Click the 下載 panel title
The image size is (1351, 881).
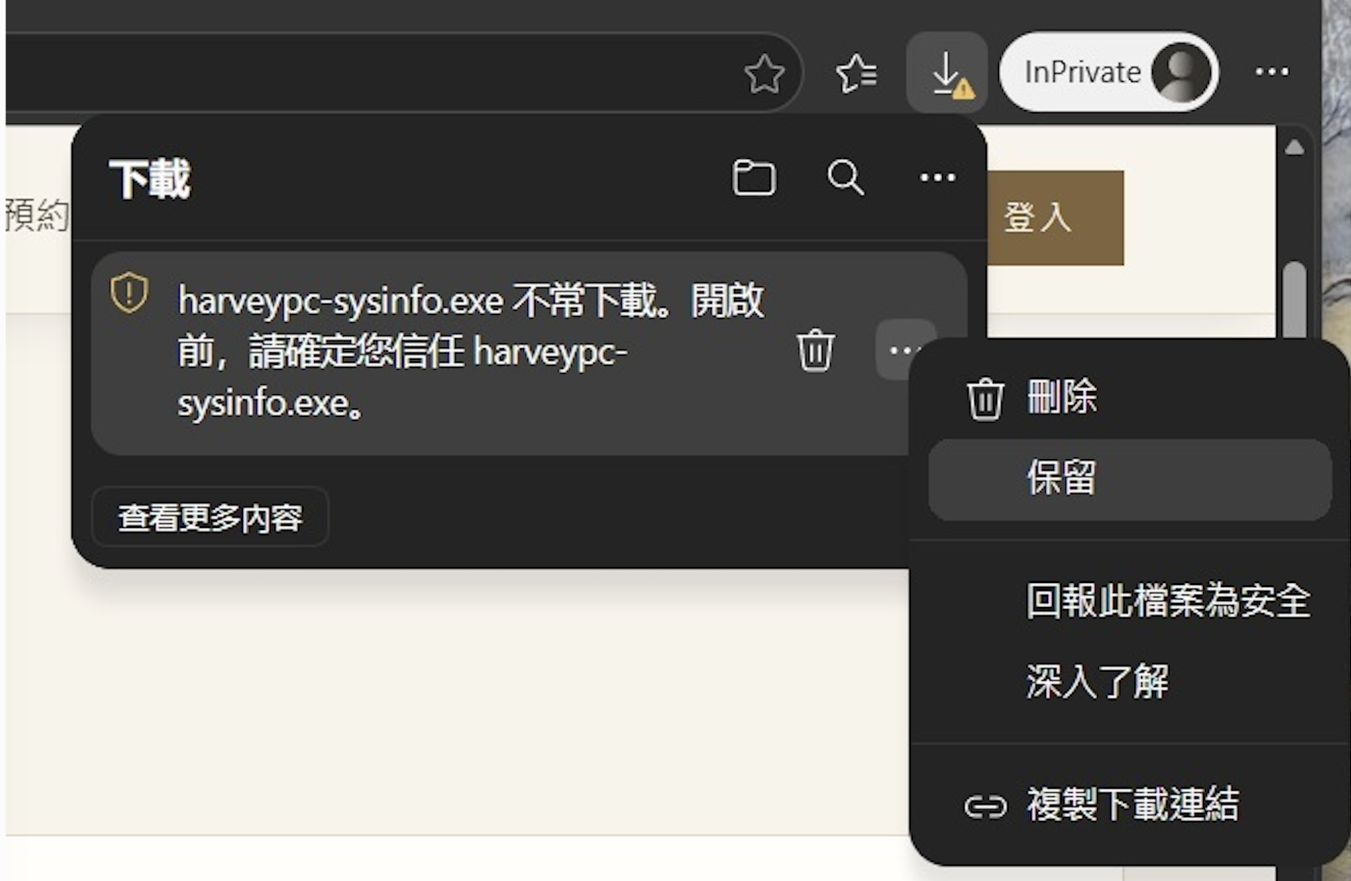149,179
